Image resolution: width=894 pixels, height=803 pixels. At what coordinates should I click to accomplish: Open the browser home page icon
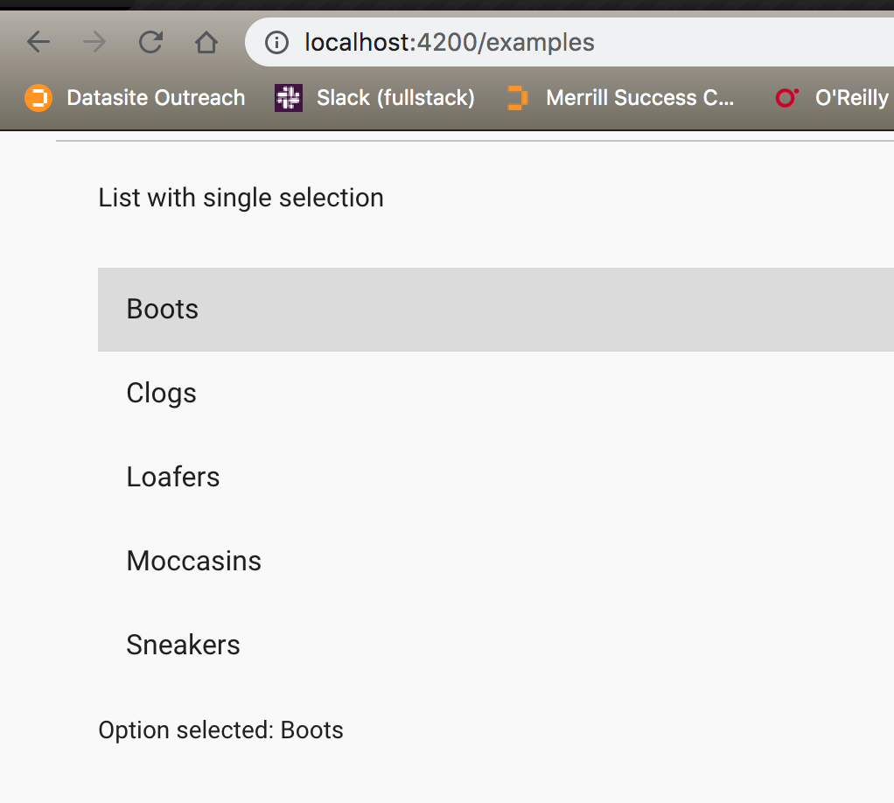(206, 42)
